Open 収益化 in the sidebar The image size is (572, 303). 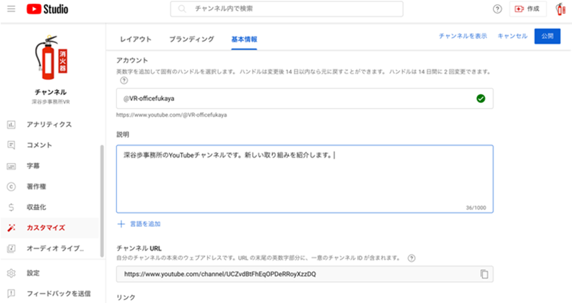[36, 207]
